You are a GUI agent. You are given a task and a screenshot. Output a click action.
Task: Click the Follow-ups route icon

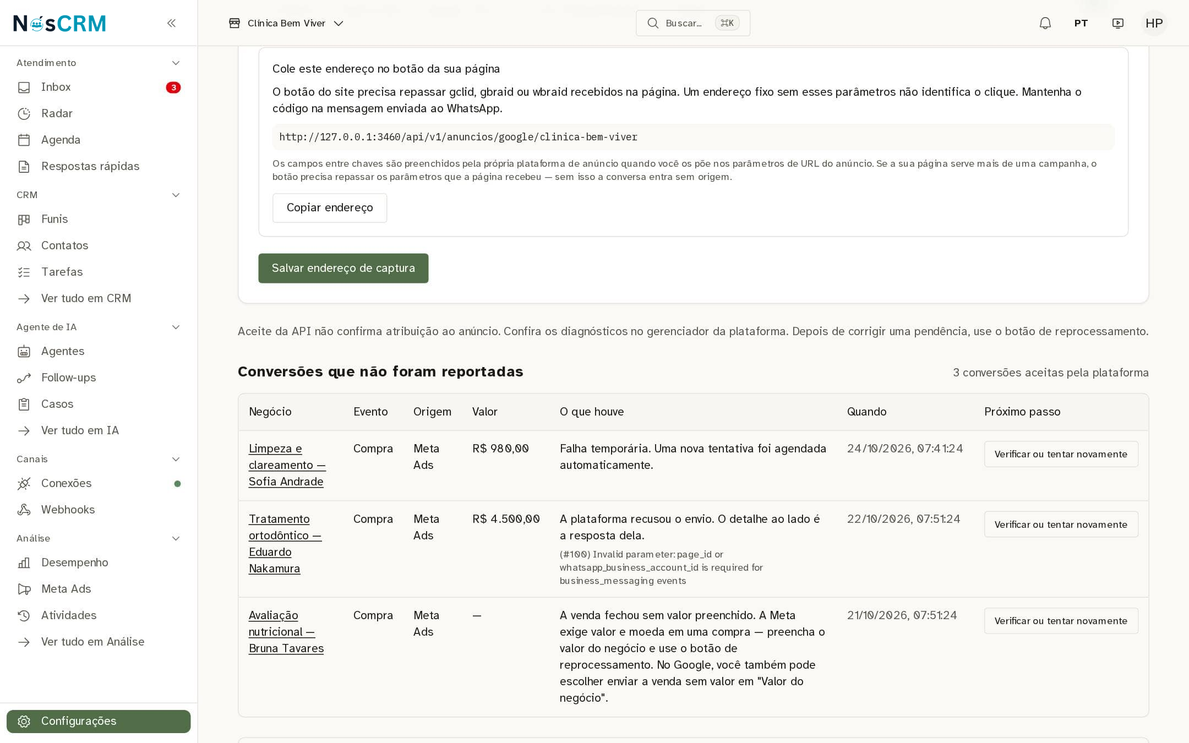(24, 378)
